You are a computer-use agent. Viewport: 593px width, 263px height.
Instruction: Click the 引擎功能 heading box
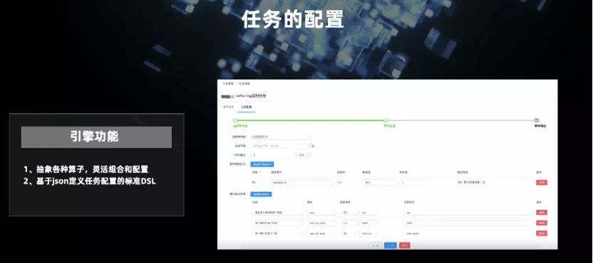[96, 137]
